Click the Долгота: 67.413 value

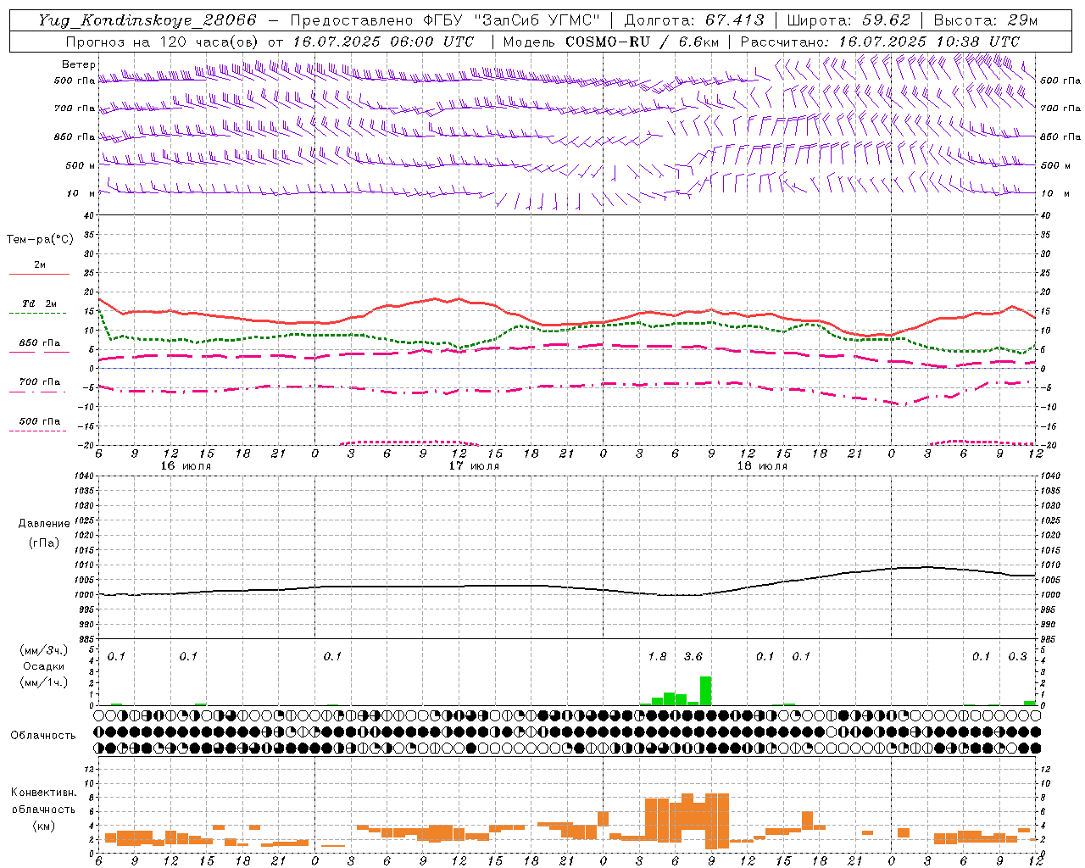click(x=694, y=20)
